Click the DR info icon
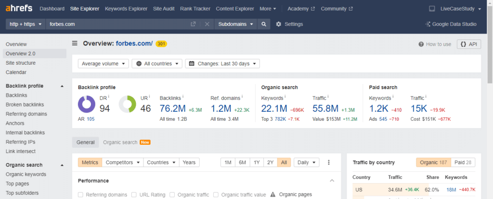This screenshot has width=493, height=199. [x=109, y=96]
